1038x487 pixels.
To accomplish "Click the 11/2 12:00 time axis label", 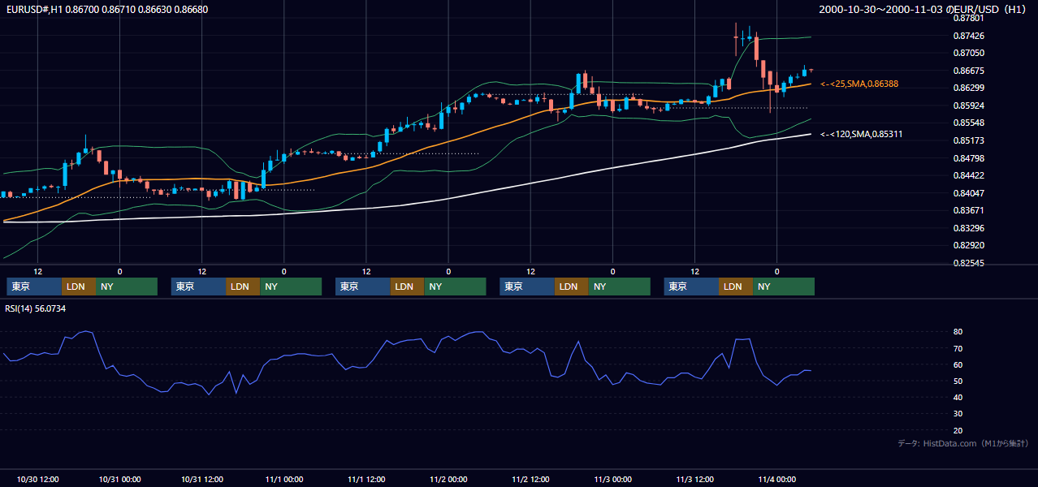I will pyautogui.click(x=530, y=479).
